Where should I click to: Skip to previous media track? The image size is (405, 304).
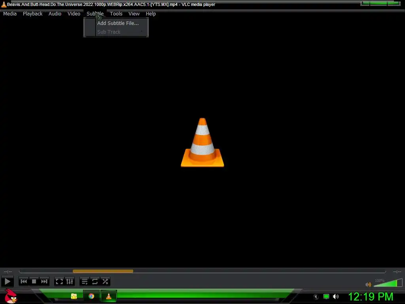23,281
